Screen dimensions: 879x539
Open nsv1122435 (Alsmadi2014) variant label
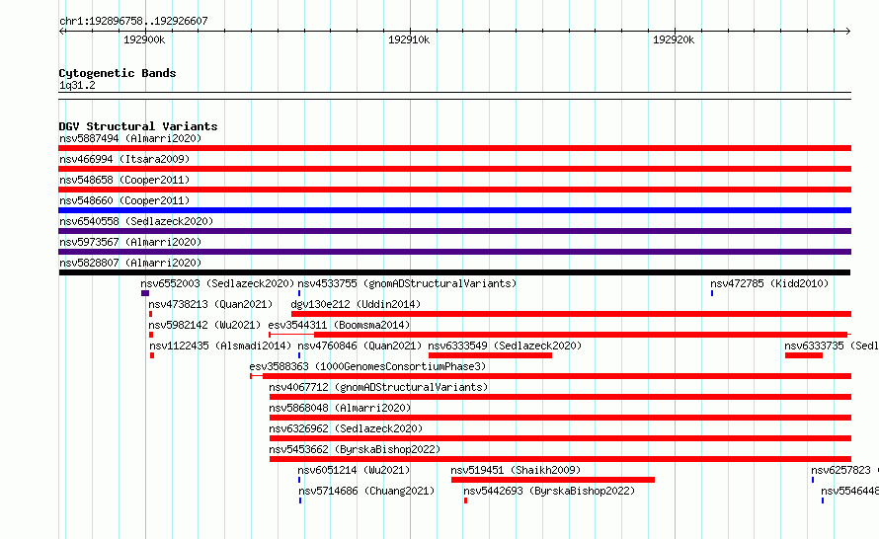tap(220, 346)
